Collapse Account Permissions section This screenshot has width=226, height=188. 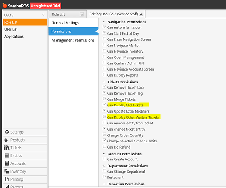pyautogui.click(x=104, y=154)
